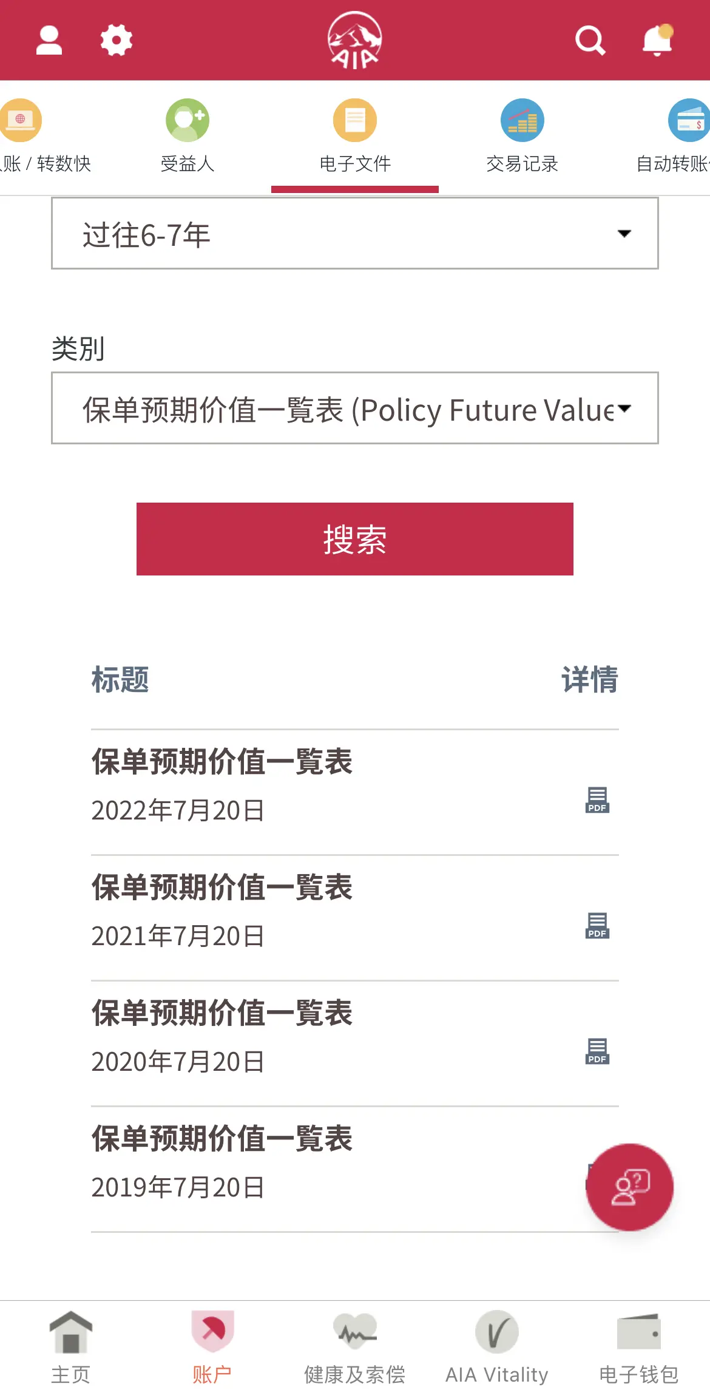Open 电子钱包 e-wallet in bottom bar
710x1398 pixels.
(638, 1348)
